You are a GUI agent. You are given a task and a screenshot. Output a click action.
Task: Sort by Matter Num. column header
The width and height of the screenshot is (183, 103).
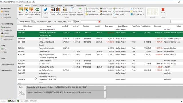click(28, 26)
